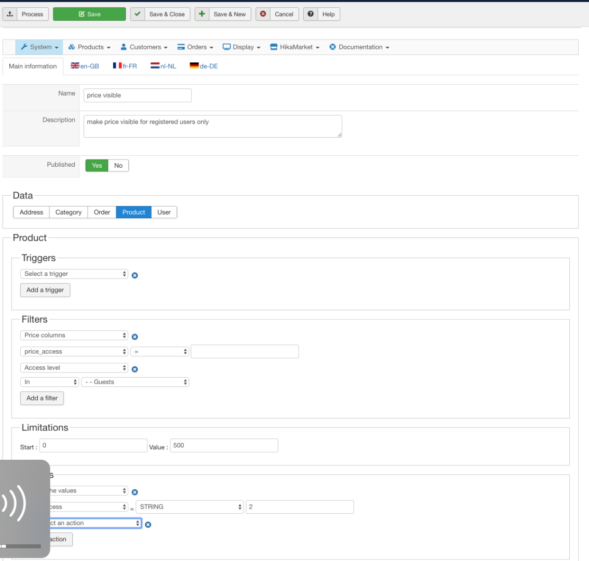
Task: Open the HikaMarket menu
Action: point(295,47)
